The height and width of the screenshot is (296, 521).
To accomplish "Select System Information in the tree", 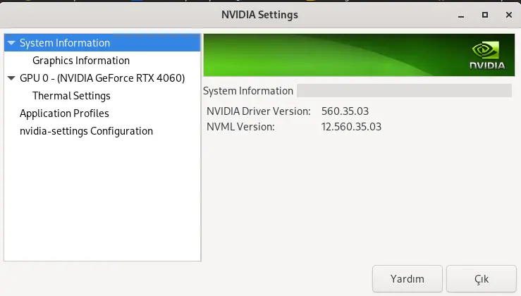I will tap(102, 43).
